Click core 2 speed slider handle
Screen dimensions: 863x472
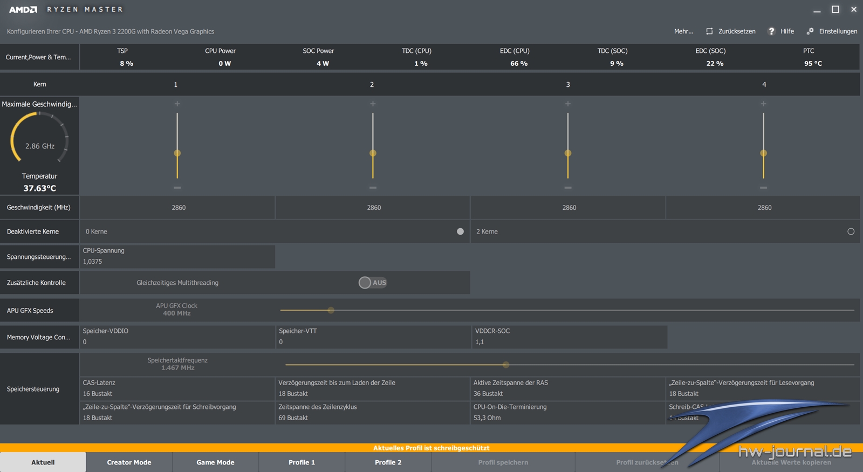(373, 153)
